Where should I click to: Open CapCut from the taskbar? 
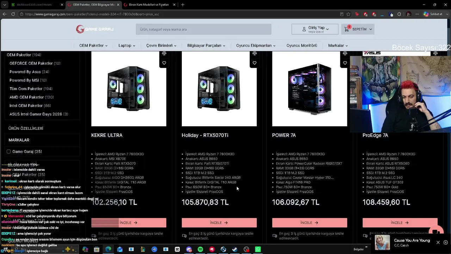tap(177, 249)
